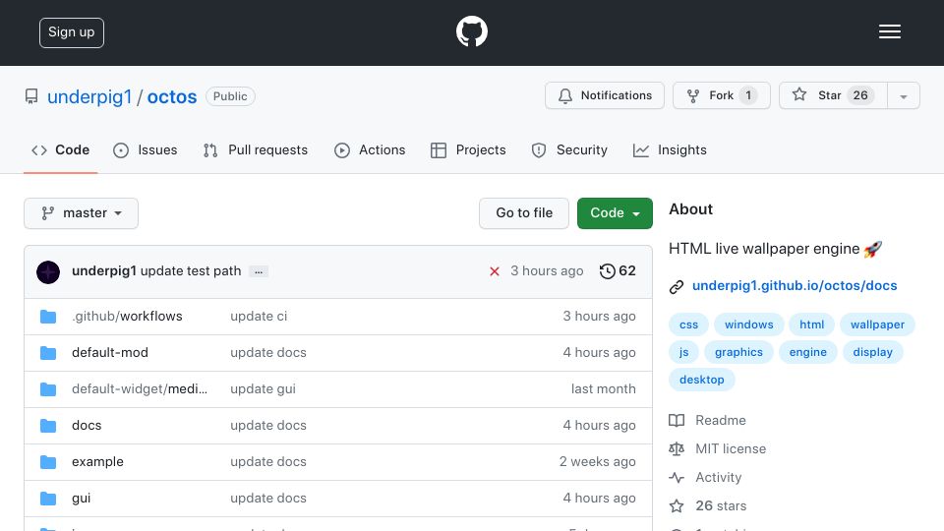This screenshot has height=531, width=944.
Task: Click the folder icon for example
Action: 48,462
